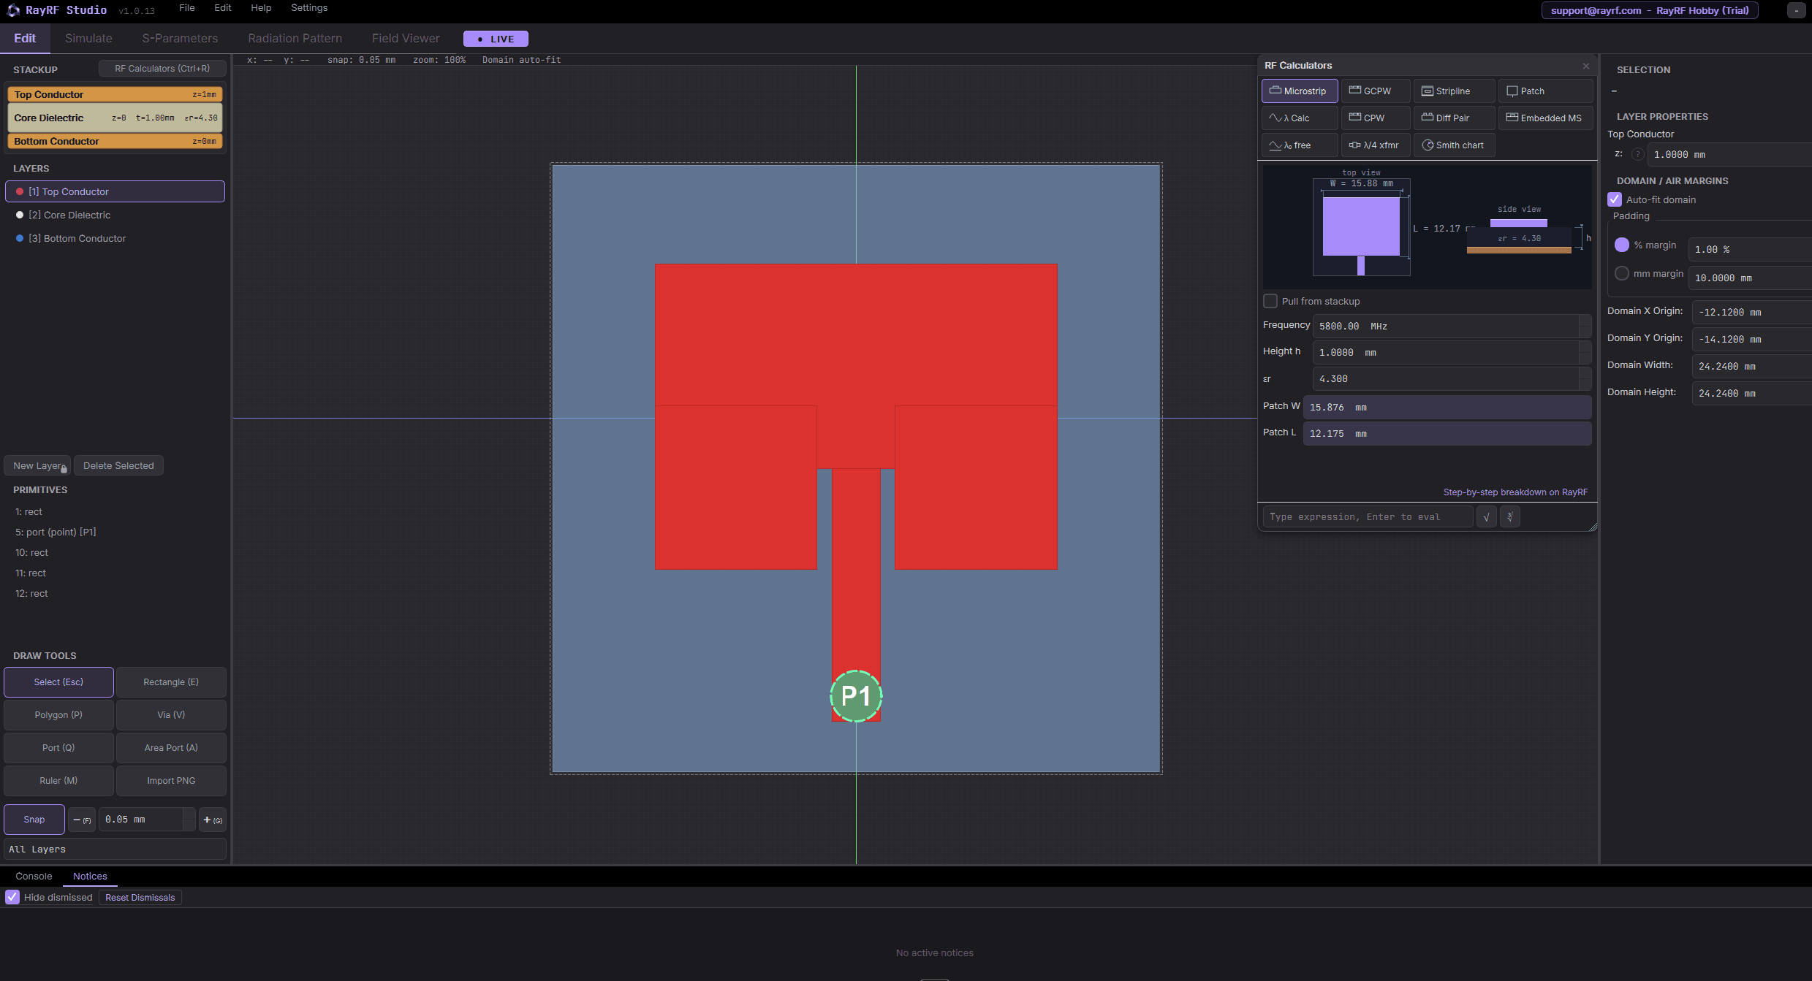Click the RayRF Studio logo icon
The image size is (1812, 981).
13,10
